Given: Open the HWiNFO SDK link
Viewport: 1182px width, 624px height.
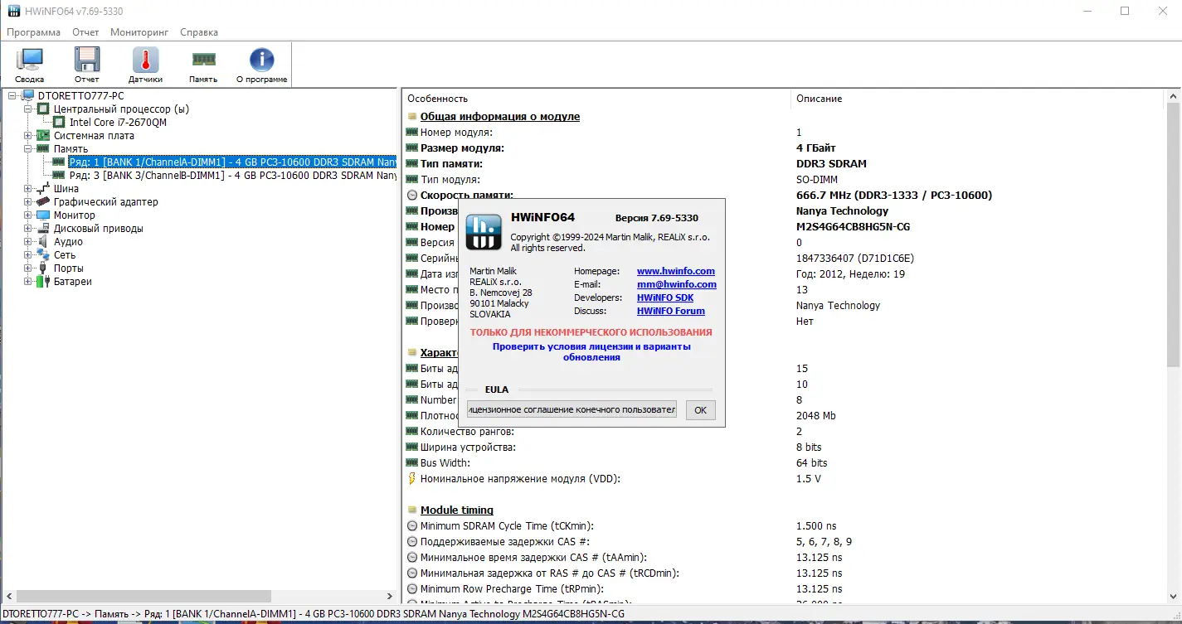Looking at the screenshot, I should tap(665, 297).
